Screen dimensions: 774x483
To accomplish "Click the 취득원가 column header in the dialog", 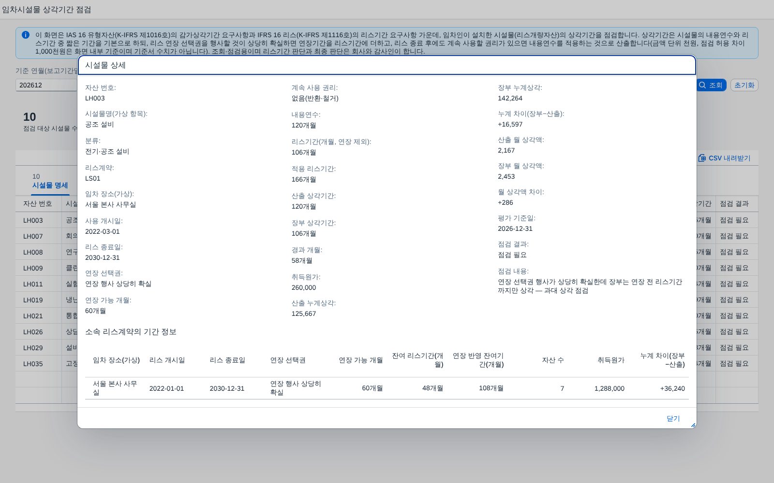I will (611, 360).
